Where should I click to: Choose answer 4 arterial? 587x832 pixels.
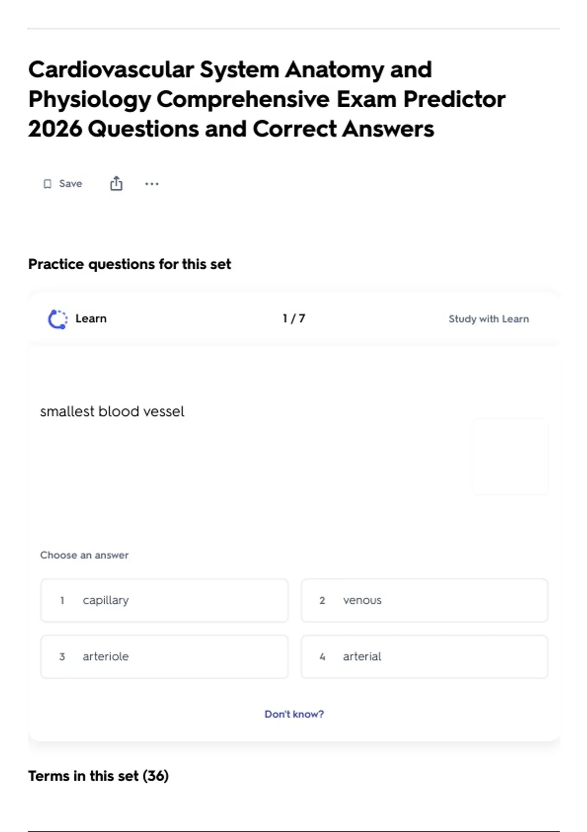click(x=425, y=657)
